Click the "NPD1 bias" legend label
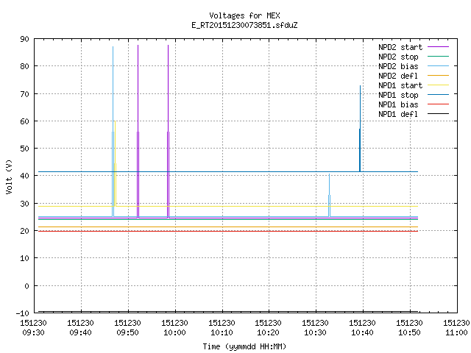471x353 pixels. pyautogui.click(x=398, y=104)
